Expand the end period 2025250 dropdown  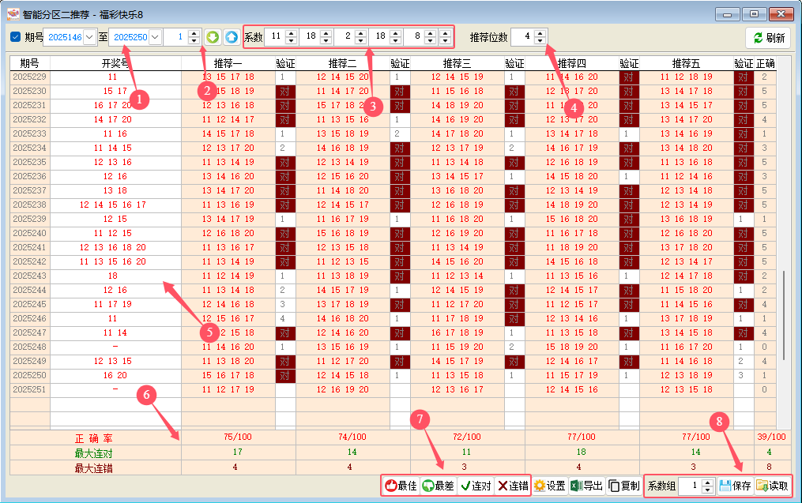point(155,37)
